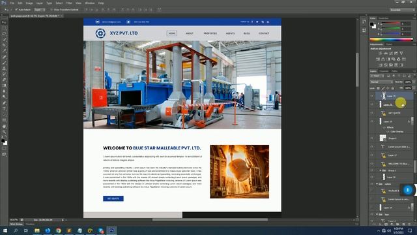Hide the WELCOME TO text layer
Image resolution: width=417 pixels, height=235 pixels.
[372, 164]
